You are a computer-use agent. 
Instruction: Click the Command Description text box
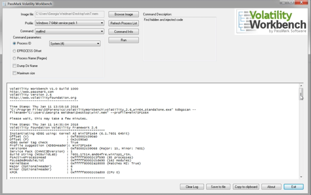pos(180,39)
